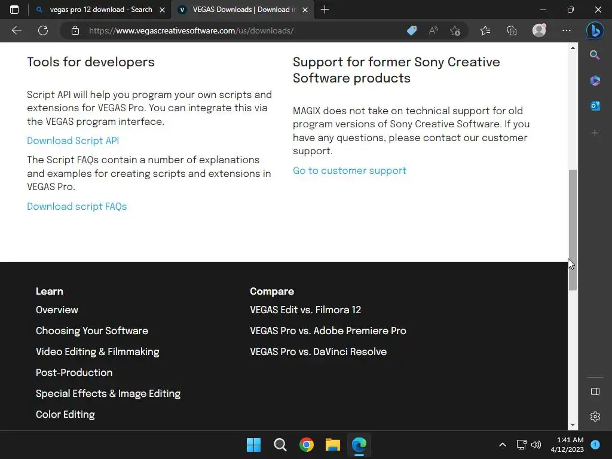
Task: Open the shopping price tag icon
Action: pyautogui.click(x=412, y=30)
